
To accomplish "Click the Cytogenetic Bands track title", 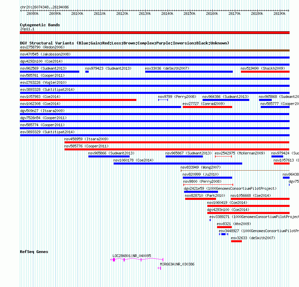I will pyautogui.click(x=40, y=25).
